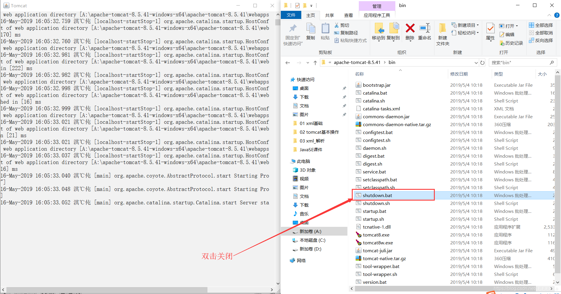Screen dimensions: 561x294
Task: Click the Edit (编辑) command
Action: pyautogui.click(x=507, y=35)
